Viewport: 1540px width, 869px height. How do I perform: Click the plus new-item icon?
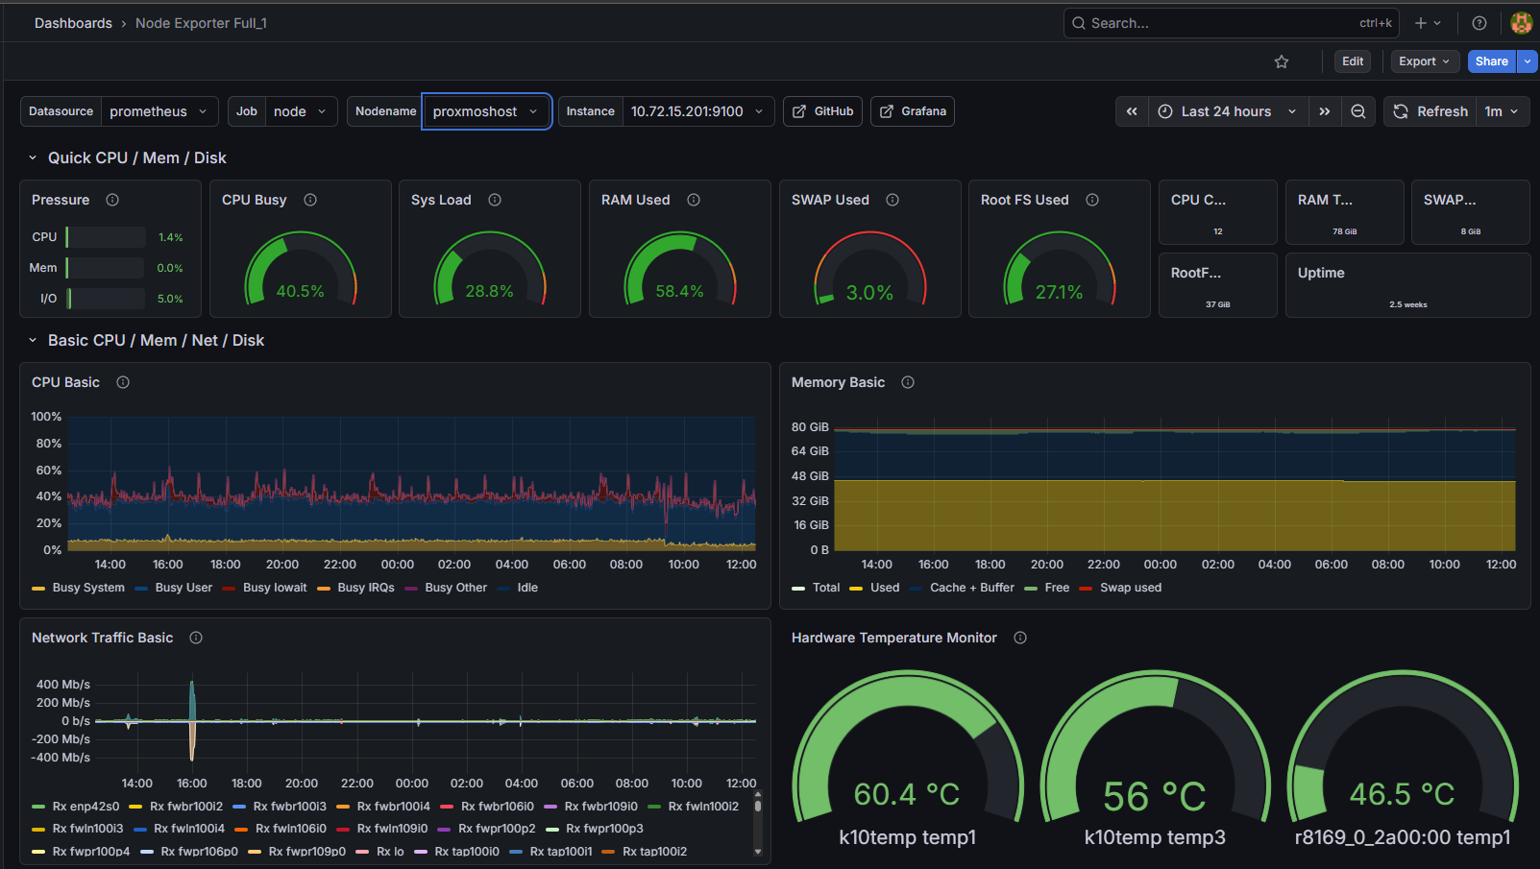coord(1421,23)
